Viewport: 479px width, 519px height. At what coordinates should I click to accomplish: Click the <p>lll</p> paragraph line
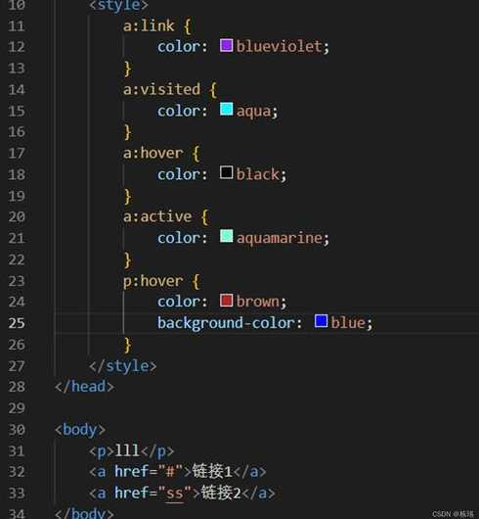(x=131, y=450)
